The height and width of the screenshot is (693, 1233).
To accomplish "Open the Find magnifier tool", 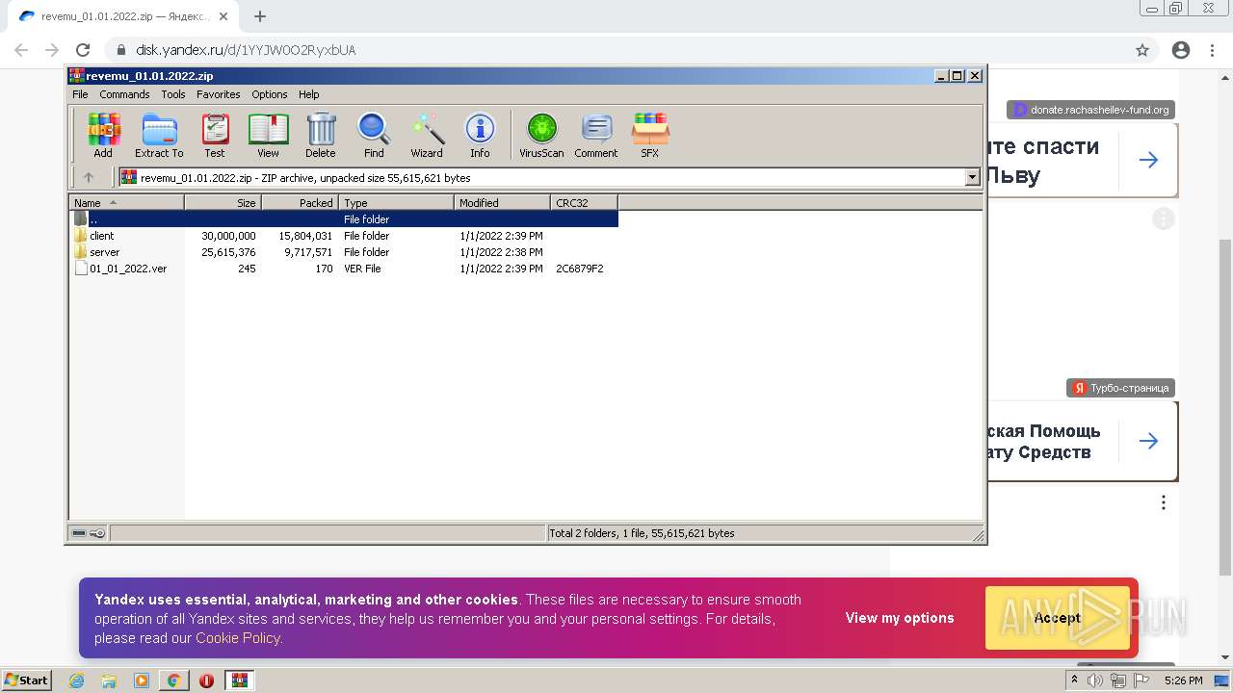I will pyautogui.click(x=374, y=135).
